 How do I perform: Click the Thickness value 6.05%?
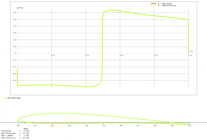tap(26, 131)
